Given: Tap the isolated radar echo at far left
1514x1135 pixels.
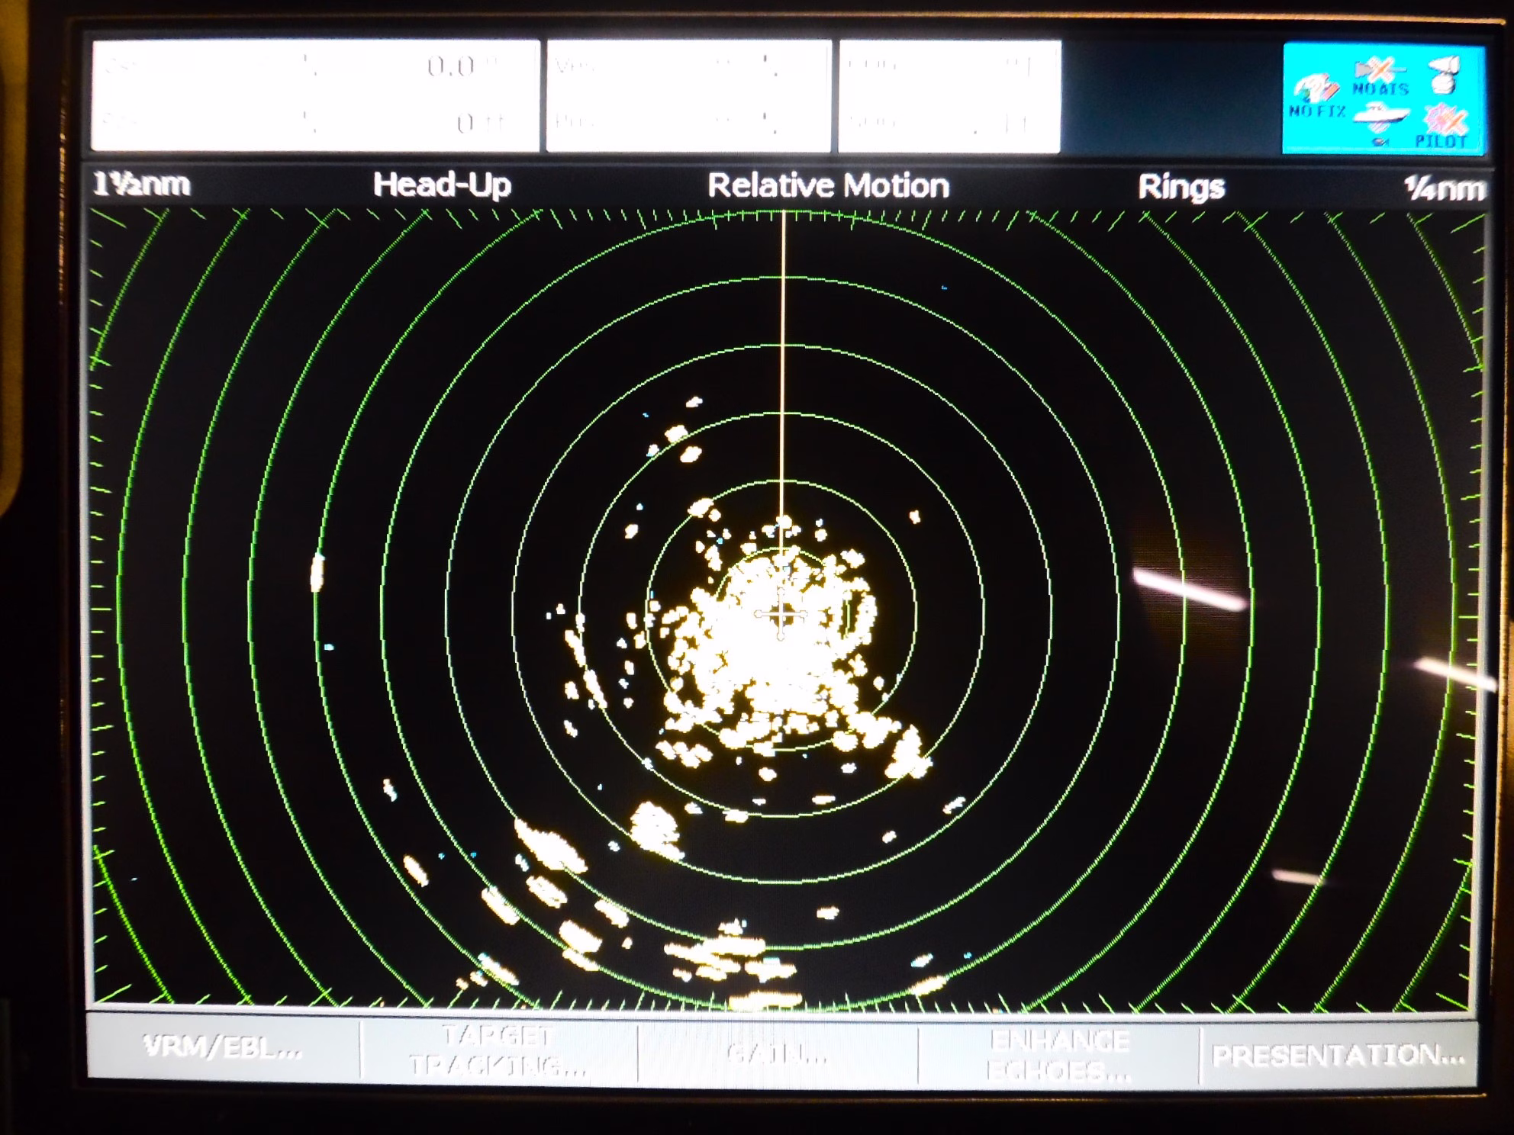Looking at the screenshot, I should coord(317,573).
